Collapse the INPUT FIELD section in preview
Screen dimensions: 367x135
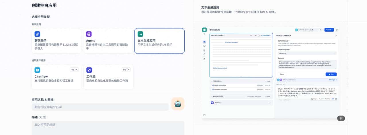tap(284, 41)
